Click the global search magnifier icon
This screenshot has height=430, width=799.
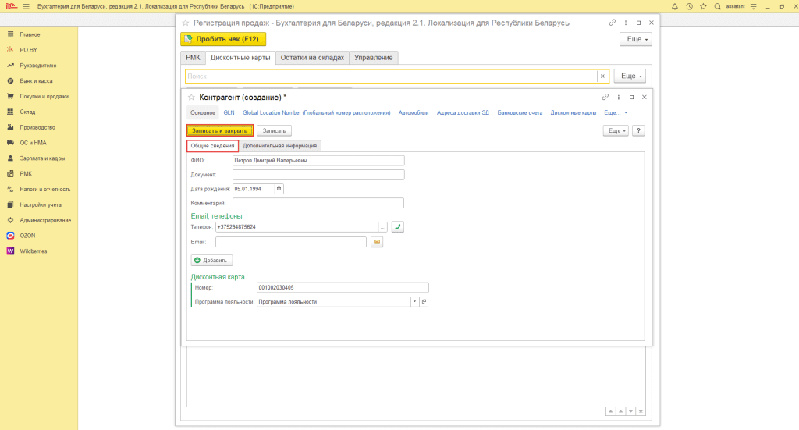[718, 6]
